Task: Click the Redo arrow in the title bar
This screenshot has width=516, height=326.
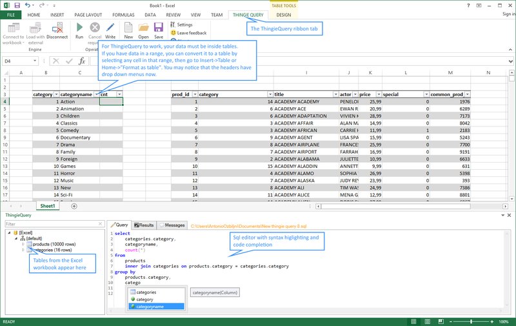Action: coord(41,5)
